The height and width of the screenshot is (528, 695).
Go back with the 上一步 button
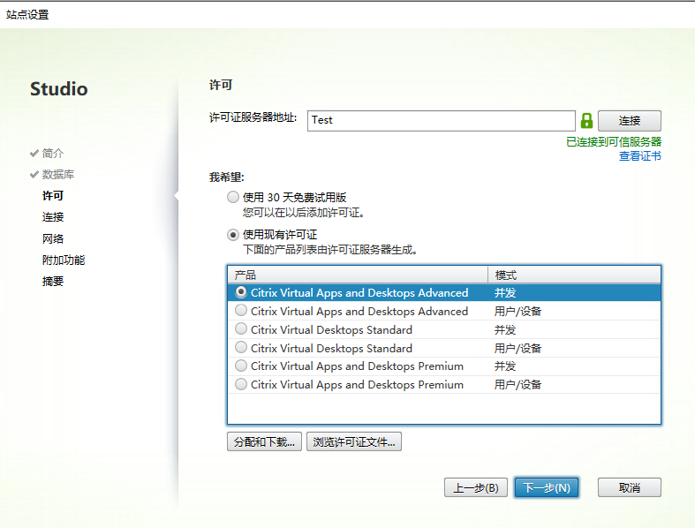pyautogui.click(x=475, y=487)
